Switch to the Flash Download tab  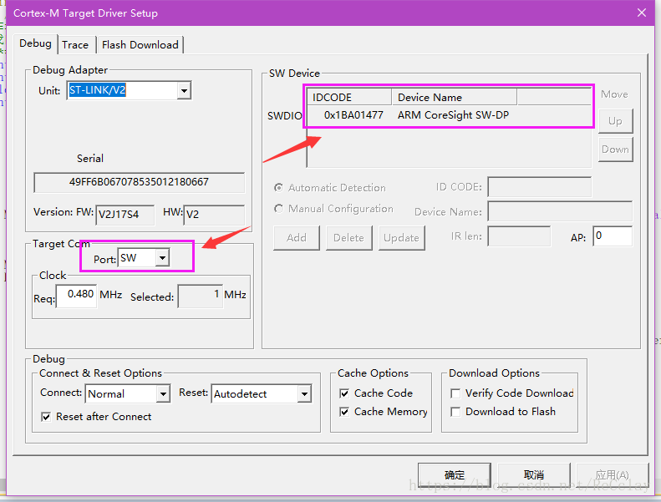[x=140, y=44]
